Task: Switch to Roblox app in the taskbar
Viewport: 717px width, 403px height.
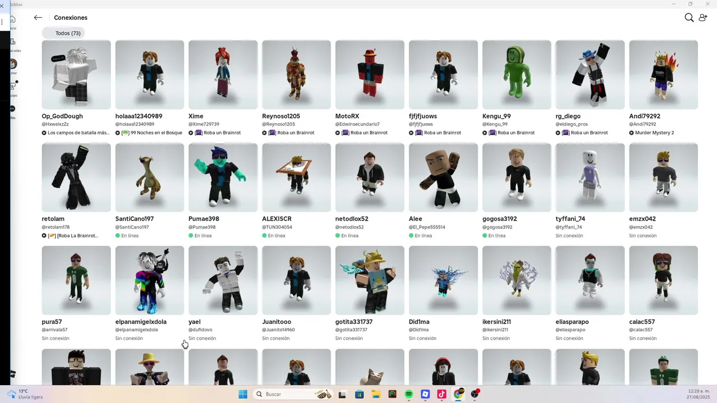Action: tap(425, 394)
